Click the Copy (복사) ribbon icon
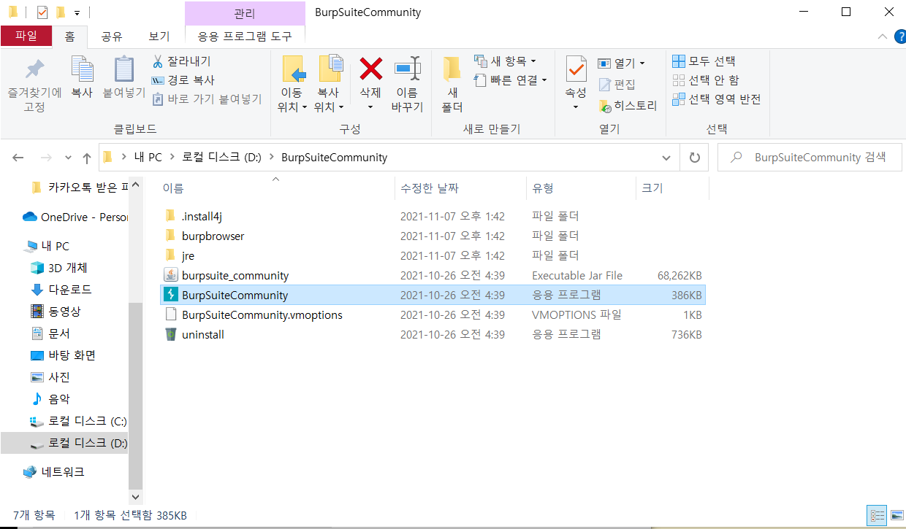Viewport: 906px width, 529px height. coord(82,69)
